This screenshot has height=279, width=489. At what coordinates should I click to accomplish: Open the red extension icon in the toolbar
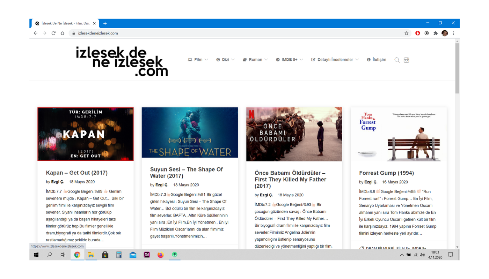[x=417, y=33]
